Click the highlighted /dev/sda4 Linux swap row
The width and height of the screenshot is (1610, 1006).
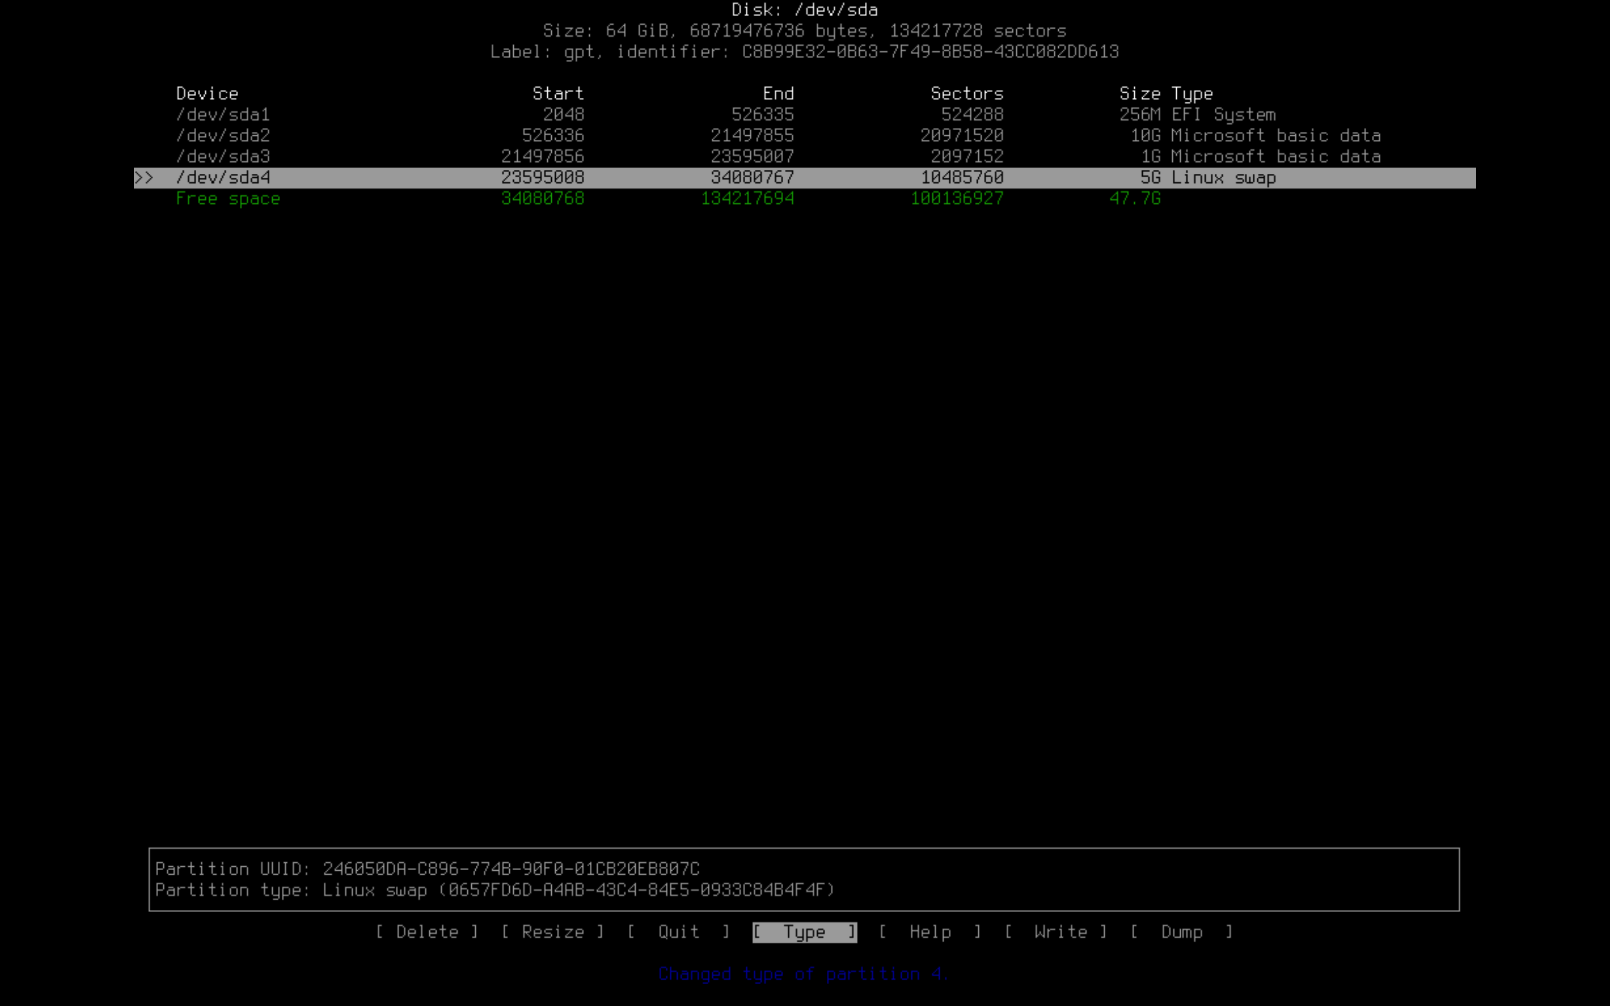click(x=223, y=178)
